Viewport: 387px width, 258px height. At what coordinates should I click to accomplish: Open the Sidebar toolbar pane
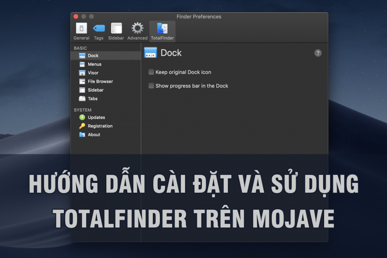pos(116,31)
